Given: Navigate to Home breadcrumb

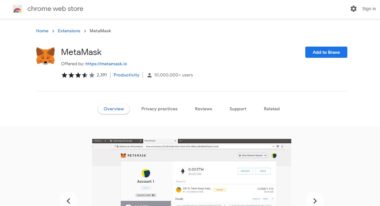Looking at the screenshot, I should tap(42, 31).
